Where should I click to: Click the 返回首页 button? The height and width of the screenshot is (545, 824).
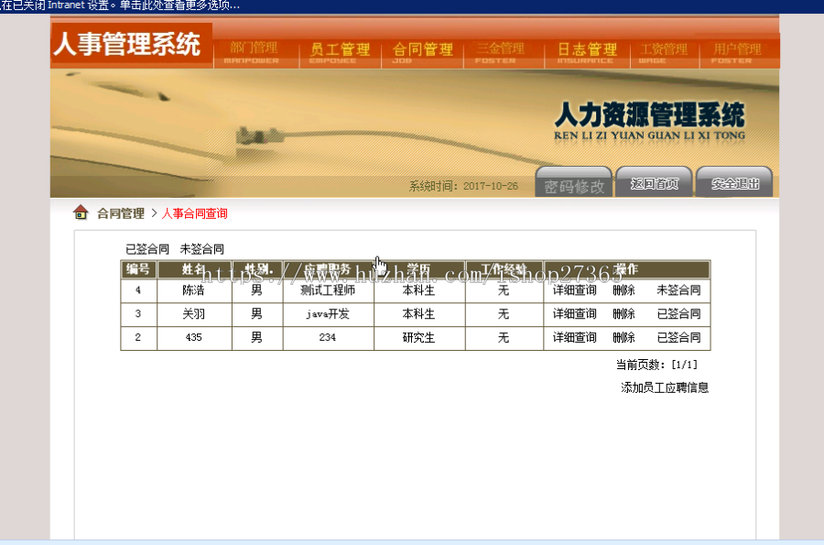(655, 183)
